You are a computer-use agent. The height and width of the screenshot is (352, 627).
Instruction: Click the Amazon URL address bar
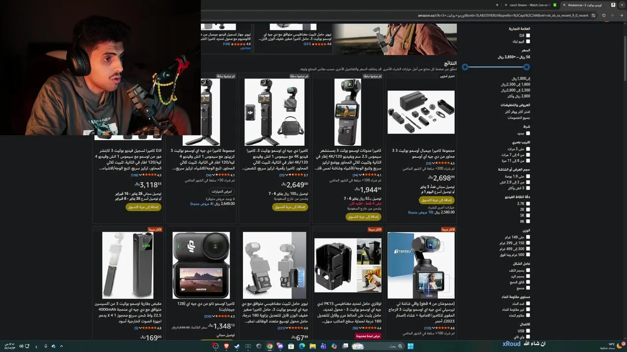coord(502,15)
